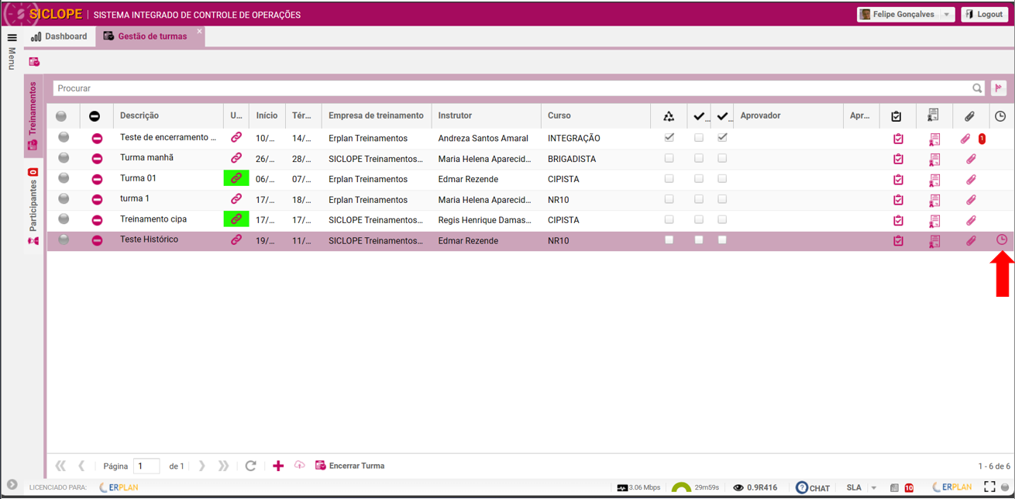Select the Treinamento cipa description cell
This screenshot has width=1015, height=499.
168,219
